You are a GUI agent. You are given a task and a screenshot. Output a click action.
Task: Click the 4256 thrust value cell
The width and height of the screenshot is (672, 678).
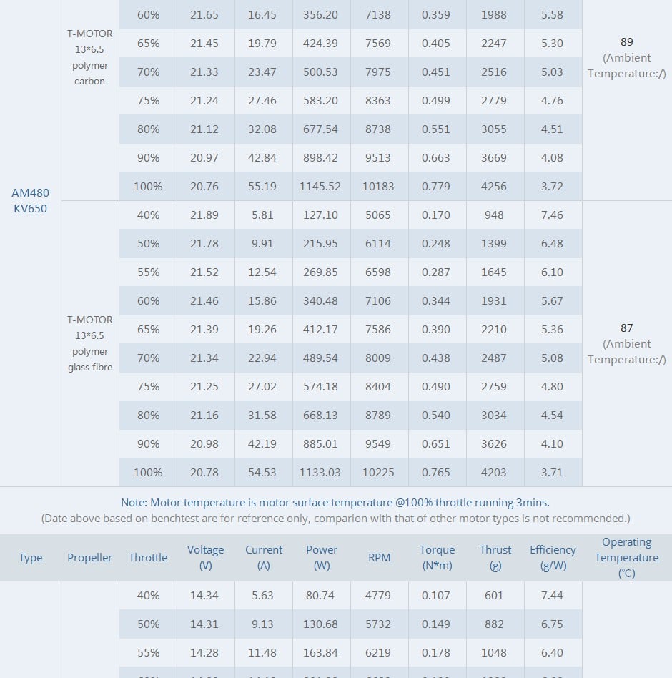coord(494,187)
